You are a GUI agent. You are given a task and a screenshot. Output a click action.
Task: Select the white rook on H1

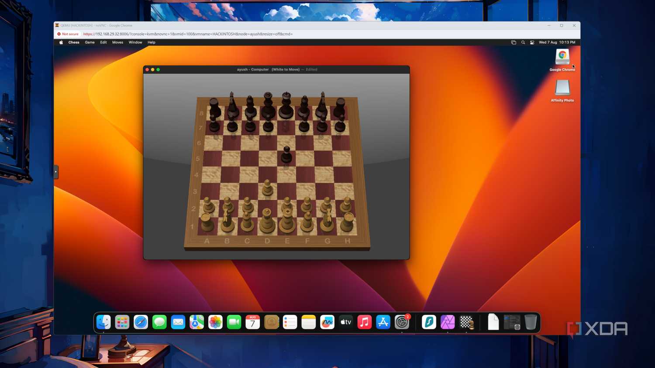pos(348,222)
